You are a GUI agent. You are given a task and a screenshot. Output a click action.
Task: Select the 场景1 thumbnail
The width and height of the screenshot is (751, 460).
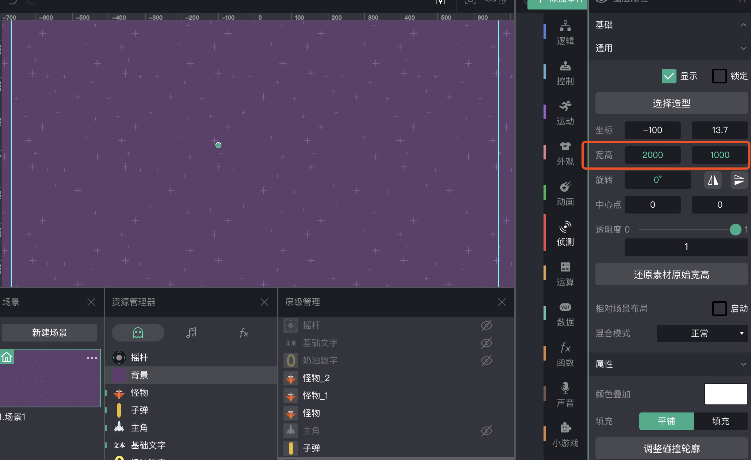[x=50, y=378]
